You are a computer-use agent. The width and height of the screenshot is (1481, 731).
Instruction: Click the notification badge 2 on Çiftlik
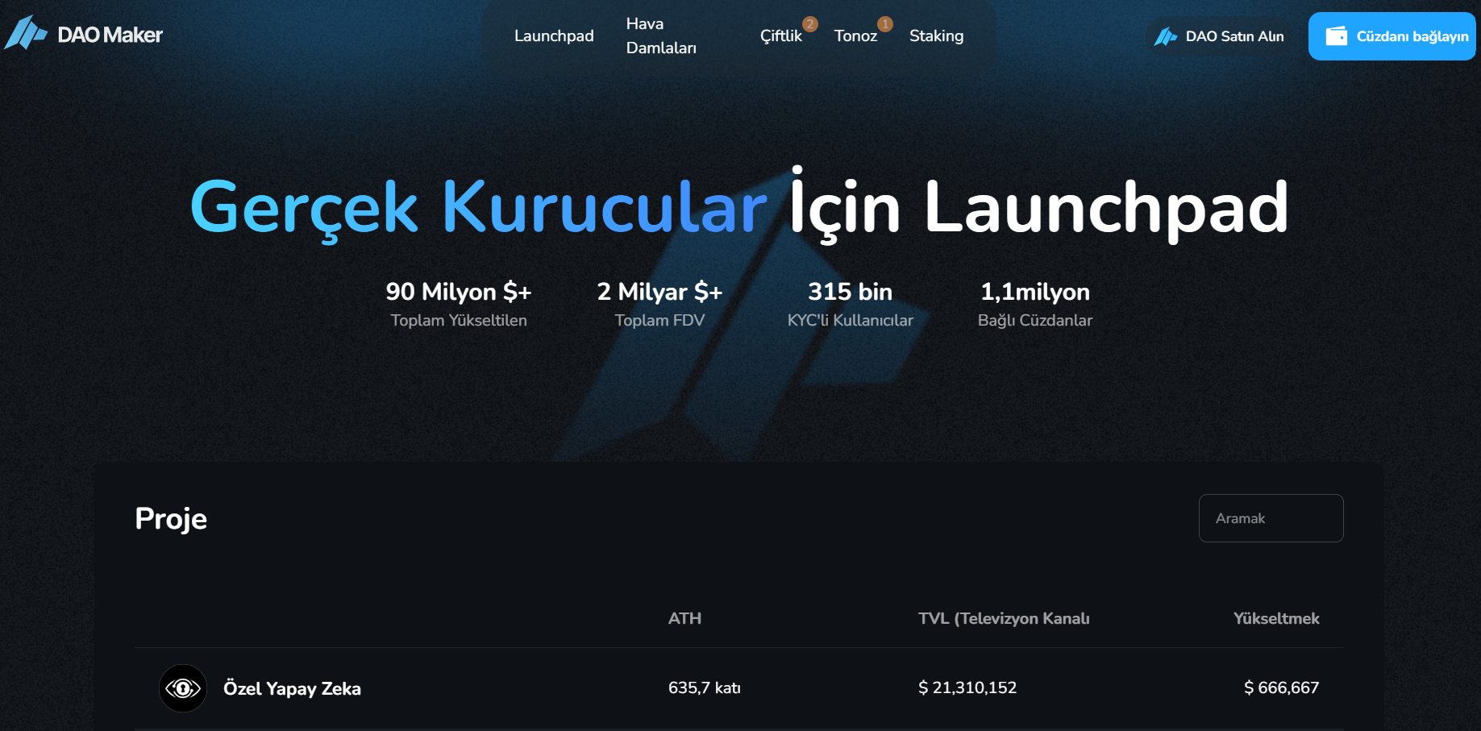[810, 24]
